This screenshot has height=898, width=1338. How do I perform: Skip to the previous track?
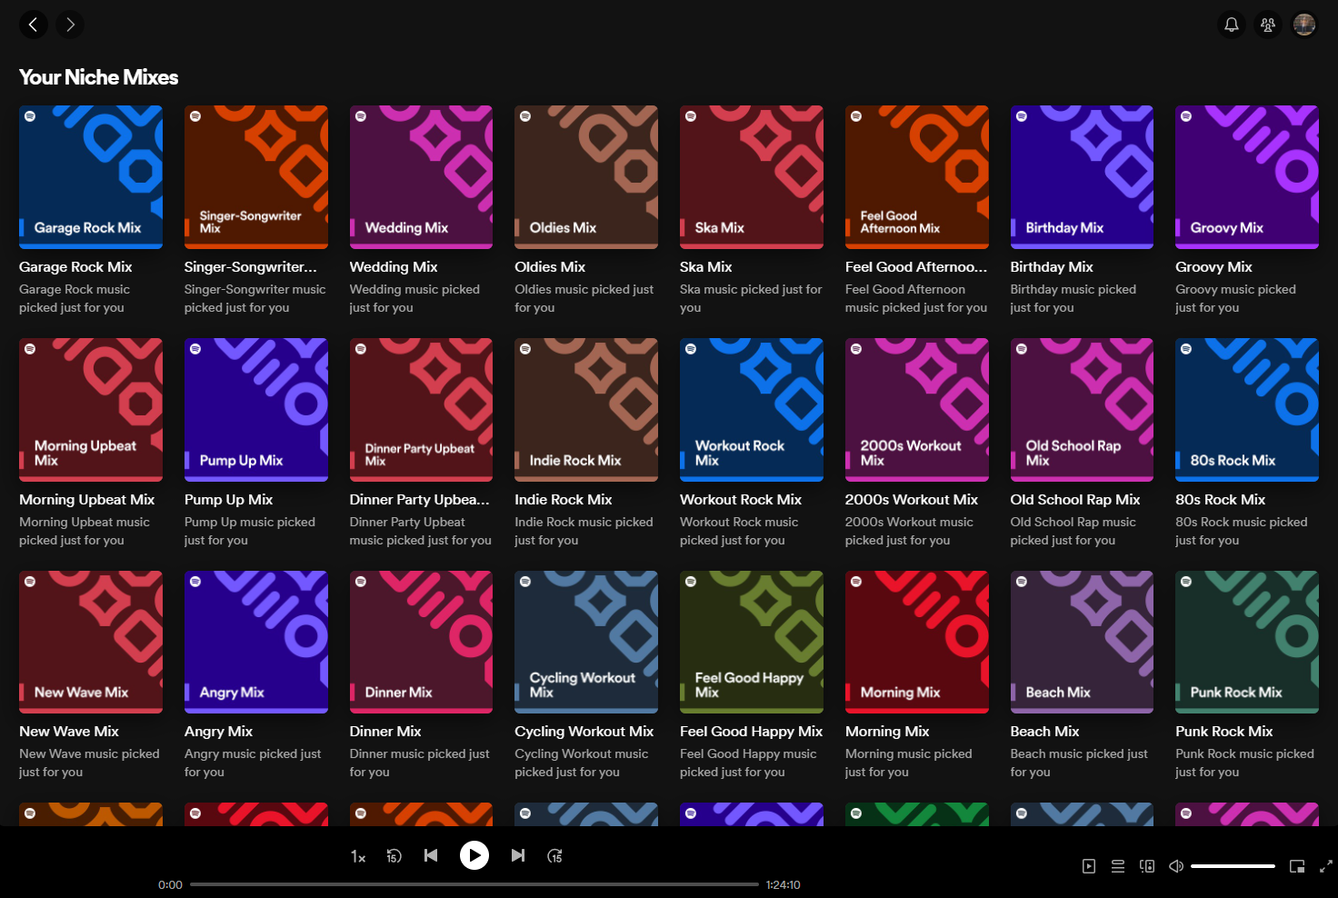pyautogui.click(x=430, y=855)
